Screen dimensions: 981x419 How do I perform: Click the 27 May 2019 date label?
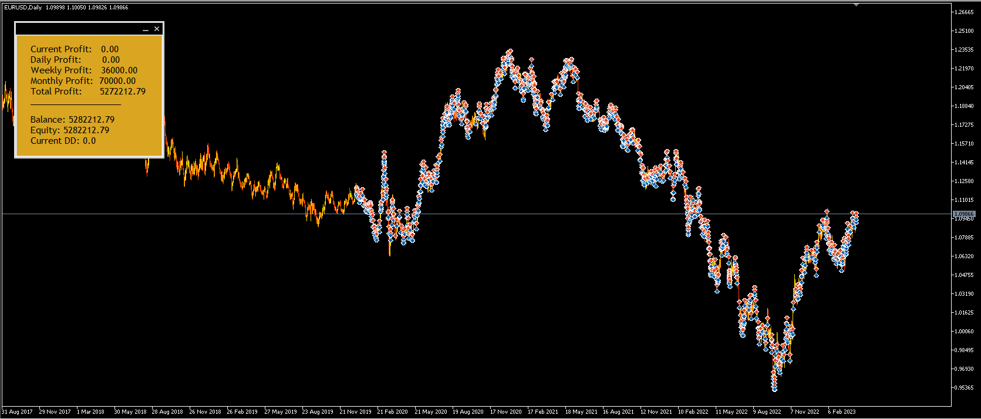pyautogui.click(x=281, y=412)
